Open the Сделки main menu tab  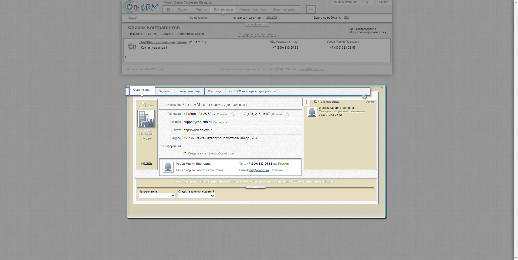tap(201, 9)
